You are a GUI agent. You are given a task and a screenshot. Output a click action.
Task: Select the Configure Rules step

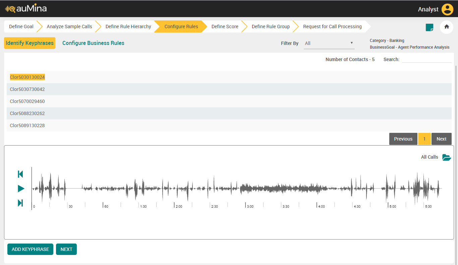click(181, 26)
